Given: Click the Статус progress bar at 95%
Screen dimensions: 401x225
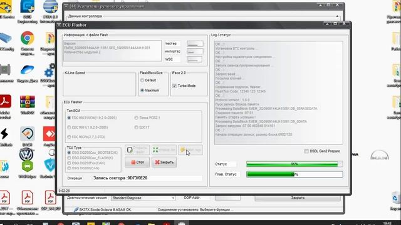Looking at the screenshot, I should tap(294, 164).
